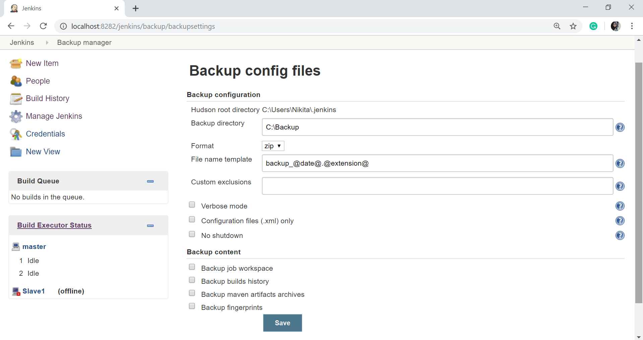This screenshot has height=340, width=643.
Task: Click scrollbar down arrow
Action: pyautogui.click(x=639, y=337)
